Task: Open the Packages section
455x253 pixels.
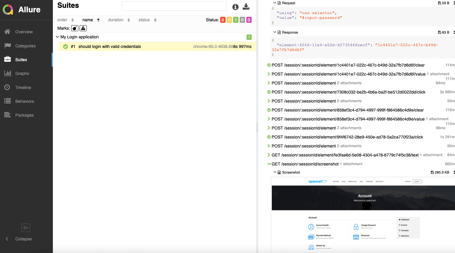Action: click(24, 115)
